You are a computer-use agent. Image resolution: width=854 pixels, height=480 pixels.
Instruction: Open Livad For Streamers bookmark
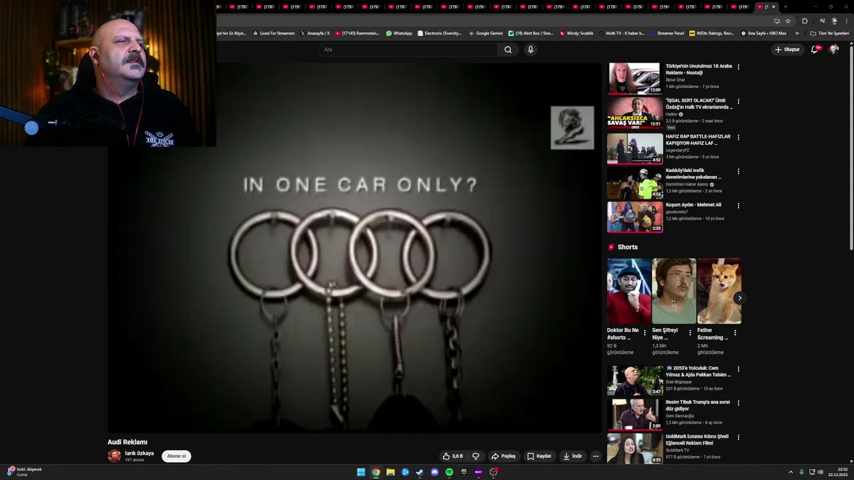click(x=274, y=33)
